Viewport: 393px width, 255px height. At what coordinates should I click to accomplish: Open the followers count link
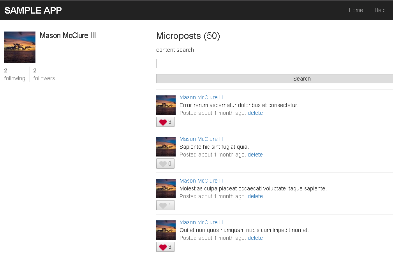(44, 74)
